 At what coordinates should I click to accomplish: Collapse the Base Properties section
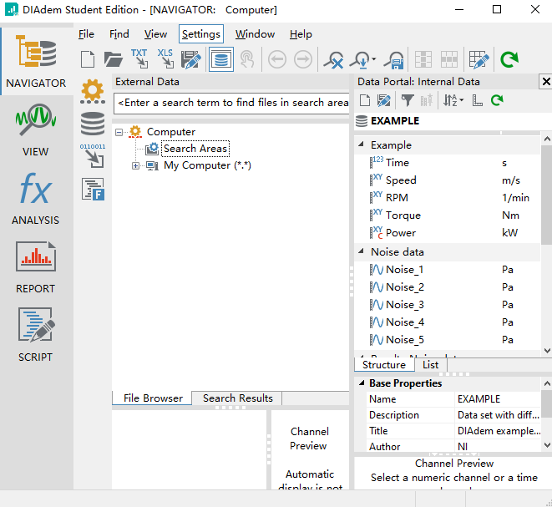[x=361, y=383]
